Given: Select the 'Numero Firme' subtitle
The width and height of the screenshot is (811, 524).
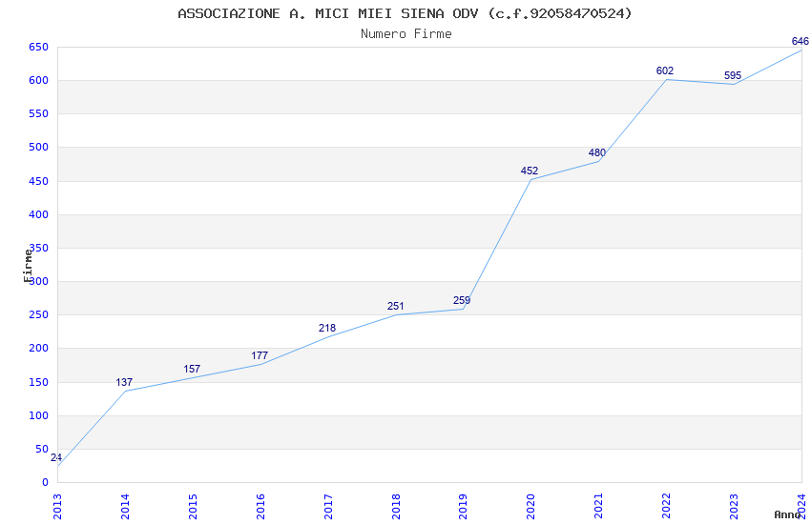Looking at the screenshot, I should pos(406,34).
